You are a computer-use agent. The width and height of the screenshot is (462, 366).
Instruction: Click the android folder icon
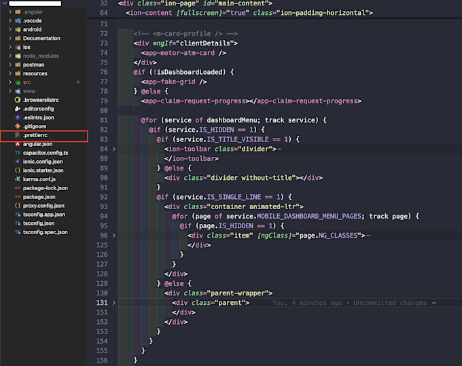[18, 29]
